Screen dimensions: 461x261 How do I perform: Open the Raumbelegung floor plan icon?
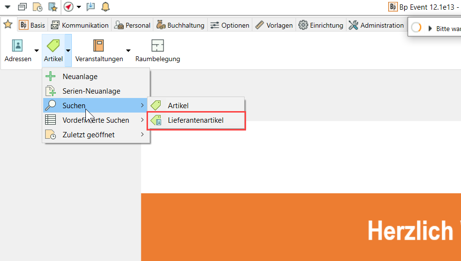point(157,46)
